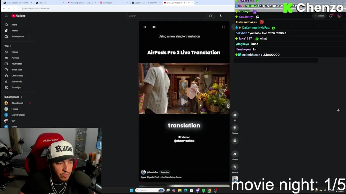
Task: Open Microsoft Edge from taskbar
Action: tap(186, 190)
